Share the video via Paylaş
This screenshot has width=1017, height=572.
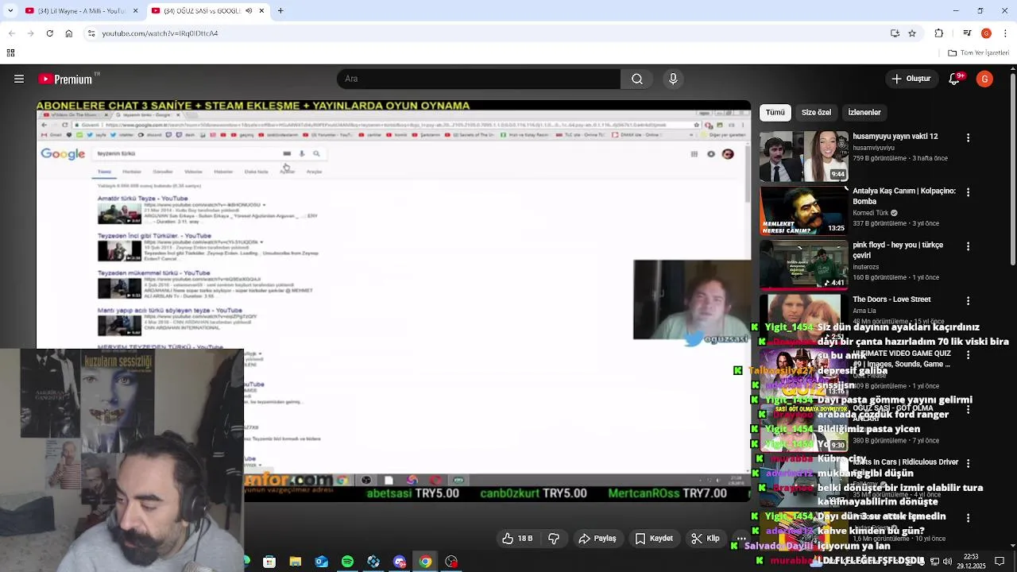click(597, 539)
